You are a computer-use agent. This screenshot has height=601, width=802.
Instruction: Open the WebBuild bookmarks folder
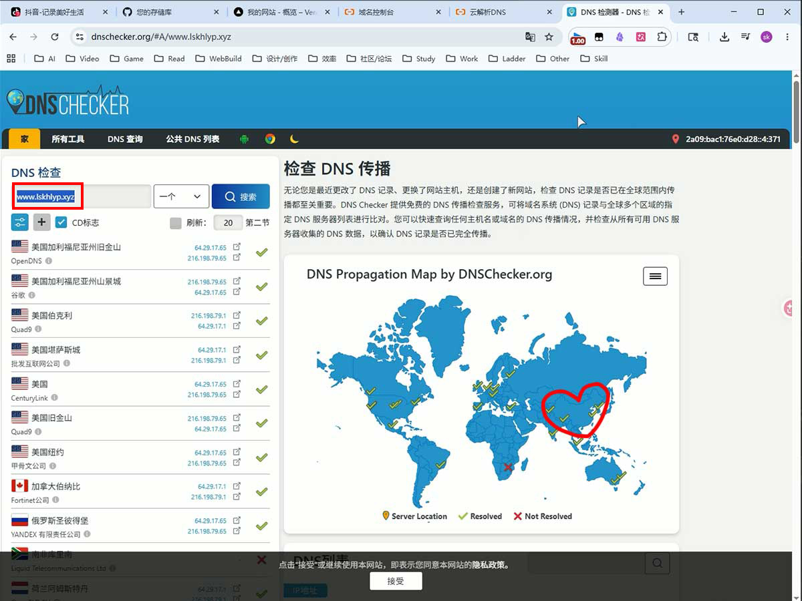[219, 59]
